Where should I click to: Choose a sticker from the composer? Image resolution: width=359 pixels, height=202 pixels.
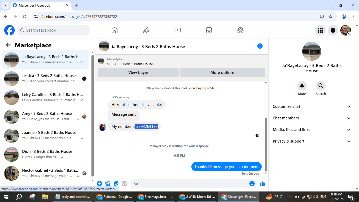tap(116, 184)
